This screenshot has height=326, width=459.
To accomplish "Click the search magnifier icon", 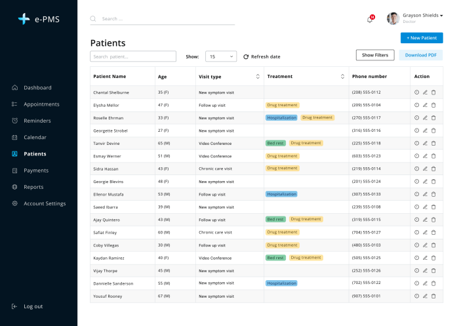I will pos(93,19).
